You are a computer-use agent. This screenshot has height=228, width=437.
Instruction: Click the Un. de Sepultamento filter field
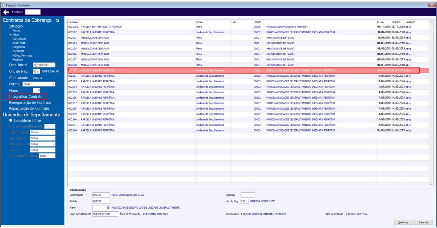click(x=50, y=126)
